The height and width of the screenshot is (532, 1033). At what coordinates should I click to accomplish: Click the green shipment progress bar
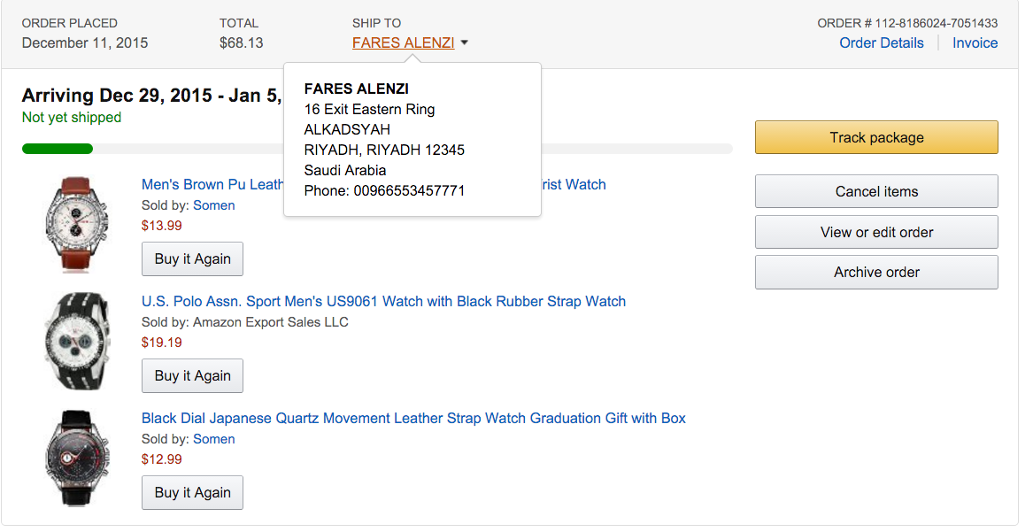click(x=58, y=149)
